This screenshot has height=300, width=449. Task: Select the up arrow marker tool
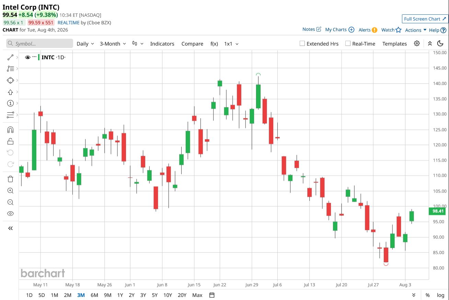coord(10,92)
